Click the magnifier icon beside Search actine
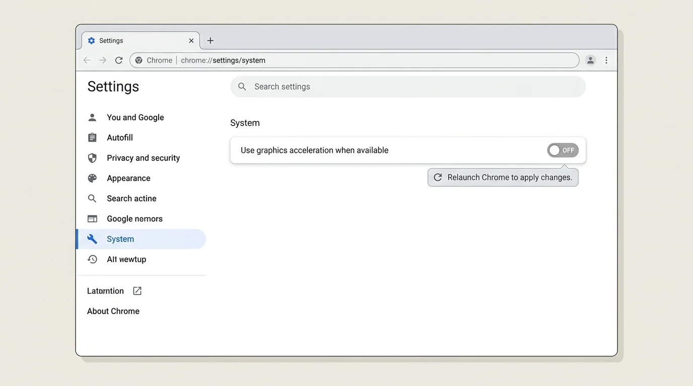This screenshot has width=693, height=386. tap(92, 199)
